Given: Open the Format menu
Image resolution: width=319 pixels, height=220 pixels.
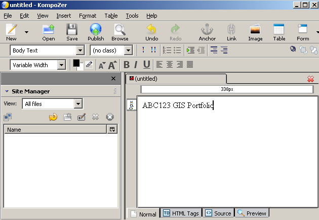Looking at the screenshot, I should [88, 16].
